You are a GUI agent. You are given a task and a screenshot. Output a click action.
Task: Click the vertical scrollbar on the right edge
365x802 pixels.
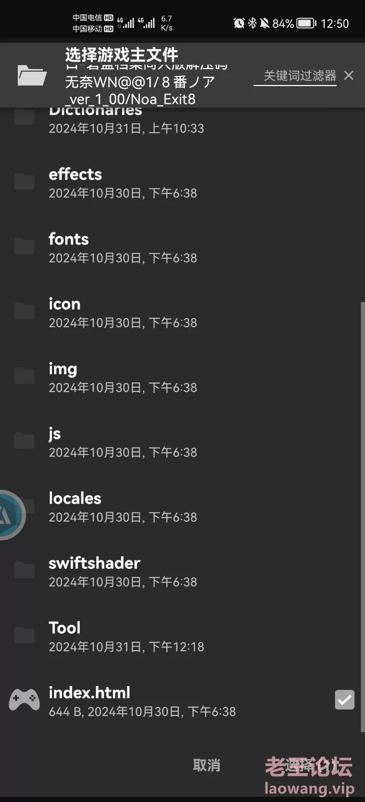tap(362, 517)
